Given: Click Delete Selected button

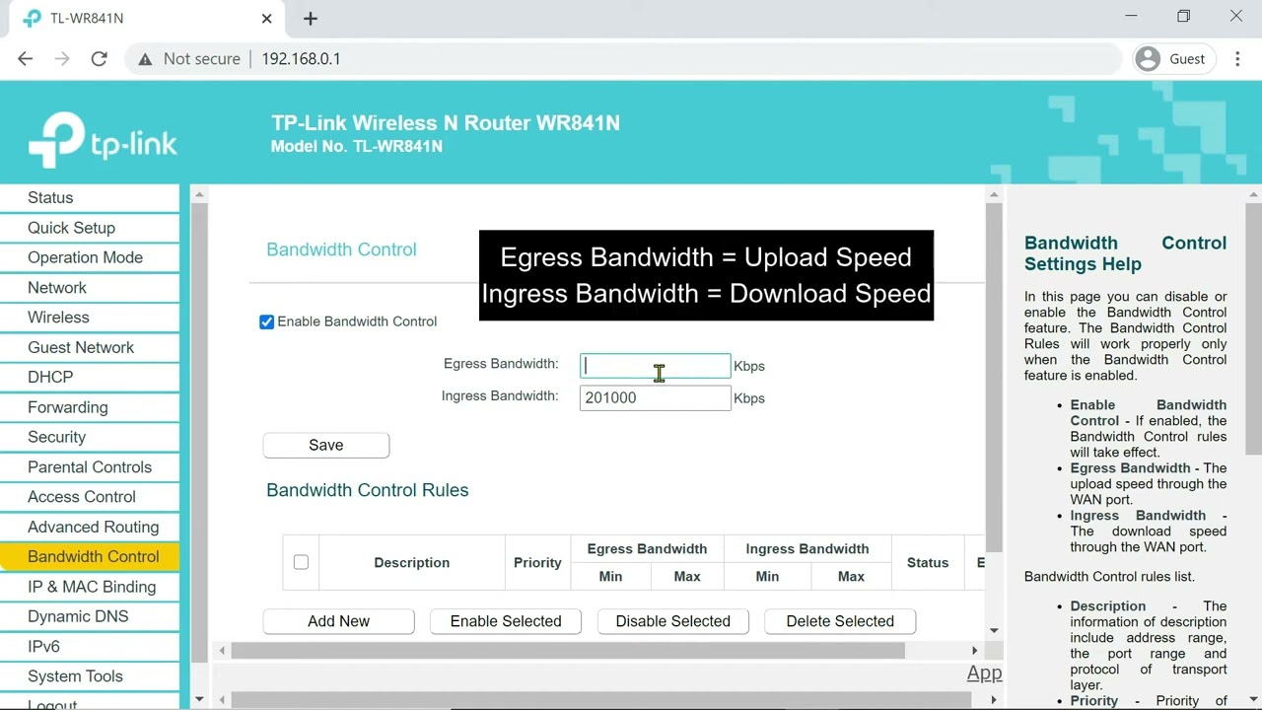Looking at the screenshot, I should click(x=840, y=621).
